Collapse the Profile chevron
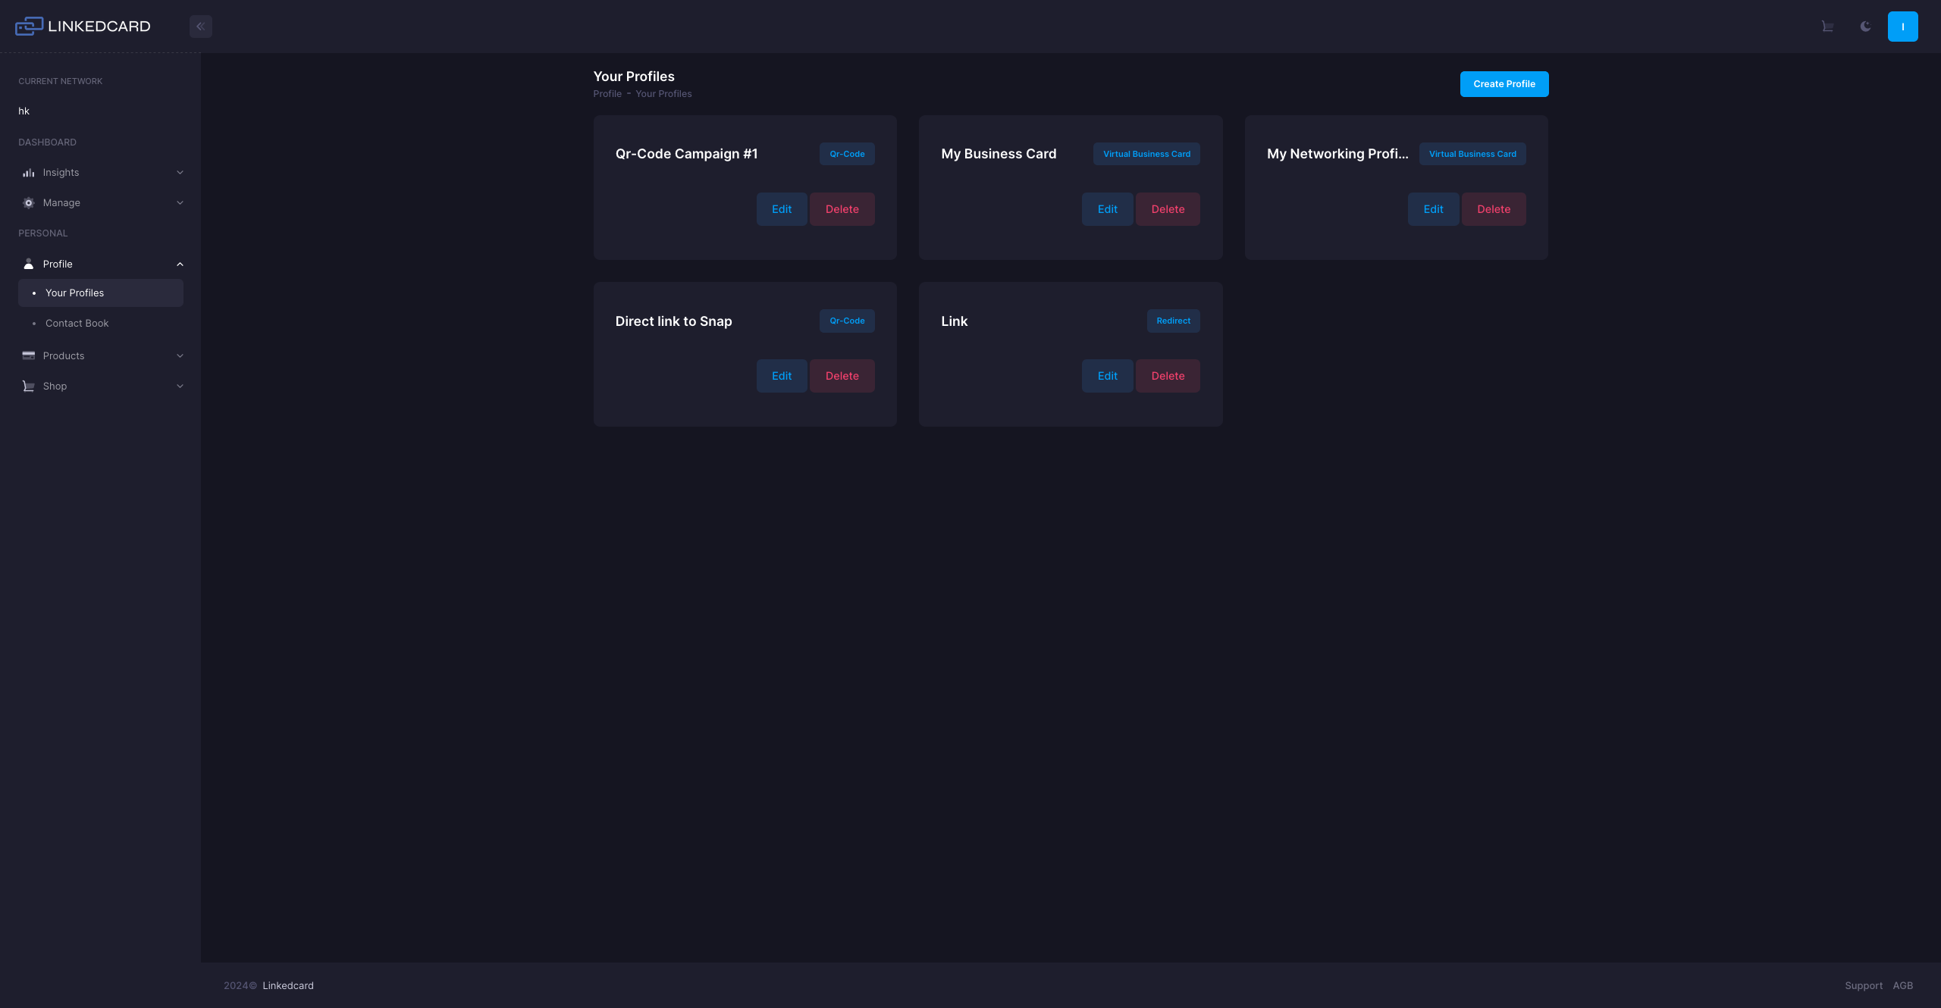Viewport: 1941px width, 1008px height. [x=180, y=265]
